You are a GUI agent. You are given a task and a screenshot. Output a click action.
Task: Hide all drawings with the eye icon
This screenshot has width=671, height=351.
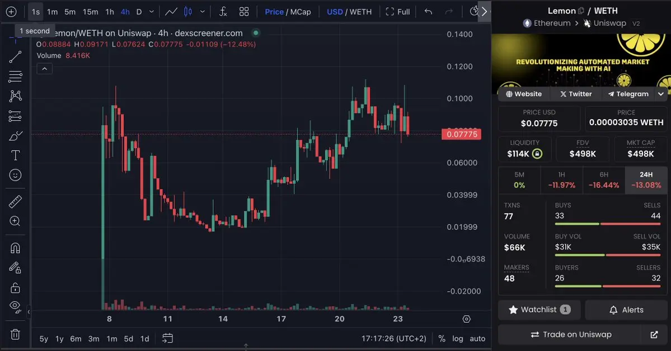[x=15, y=306]
